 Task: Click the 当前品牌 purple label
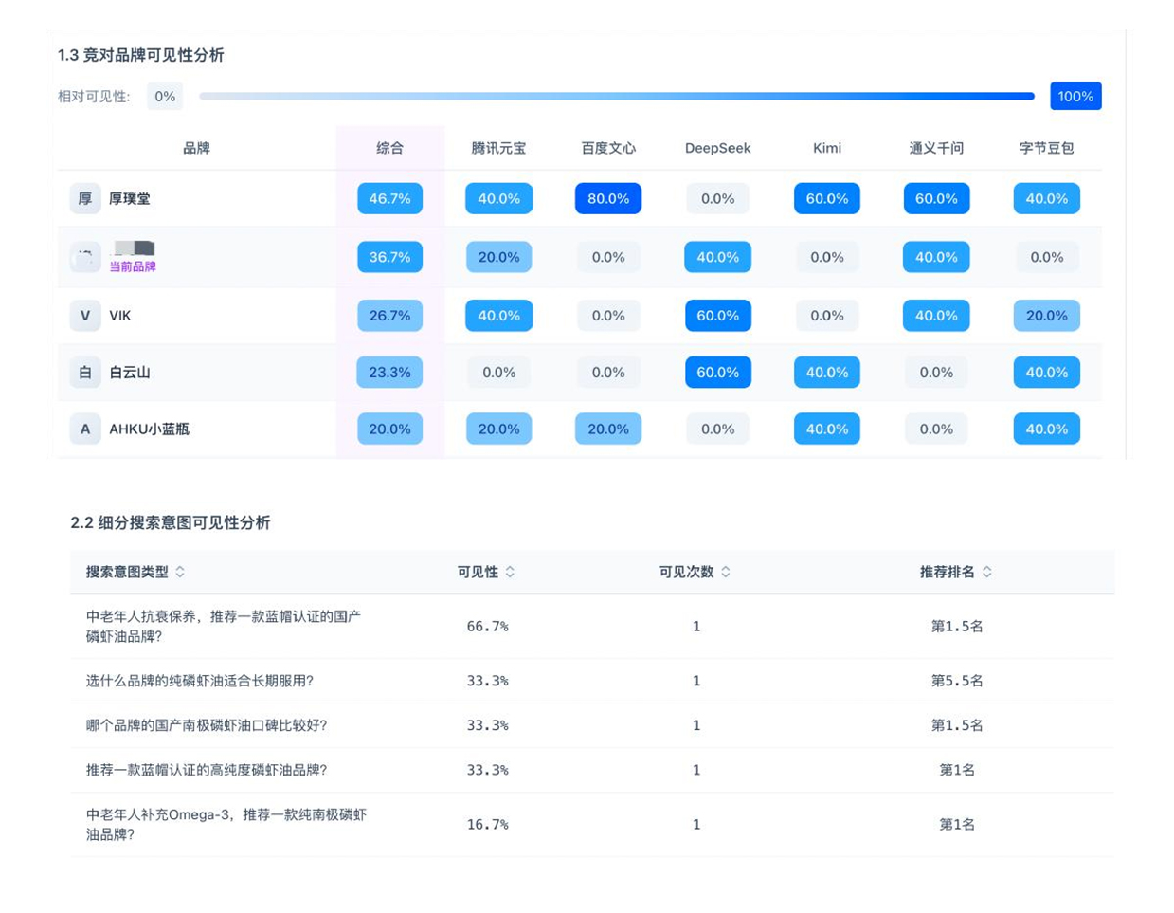click(133, 267)
